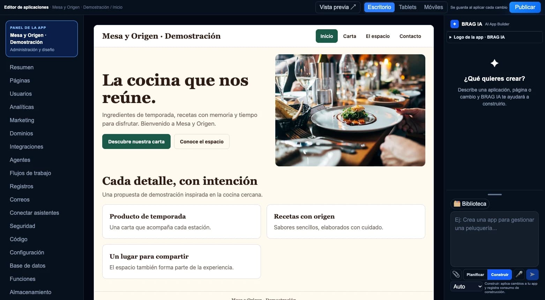
Task: Click the microphone voice input icon
Action: pos(519,275)
